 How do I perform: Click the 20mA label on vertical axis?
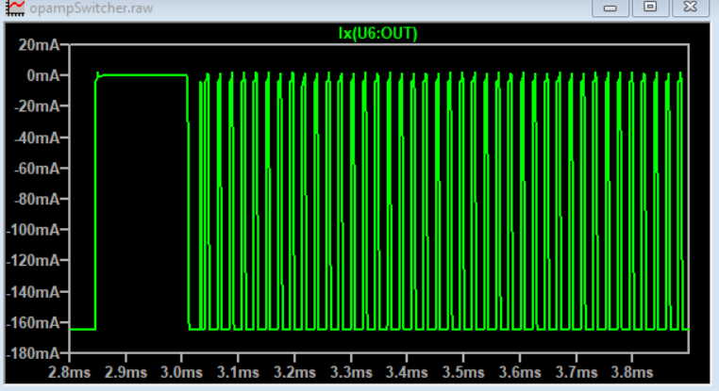tap(40, 45)
